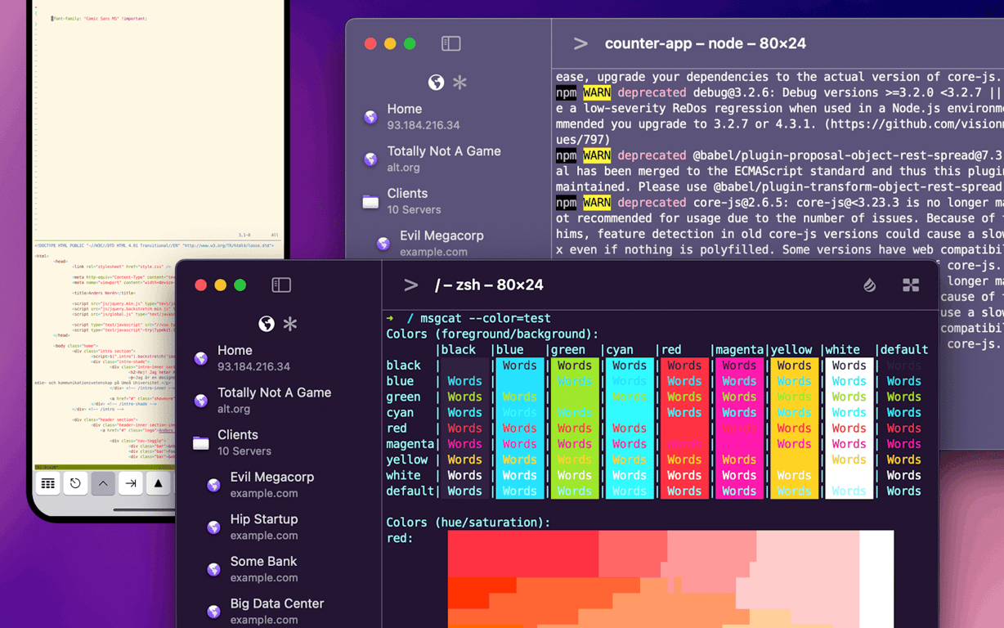Tap the table grid icon on the phone toolbar
The width and height of the screenshot is (1004, 628).
pyautogui.click(x=48, y=483)
